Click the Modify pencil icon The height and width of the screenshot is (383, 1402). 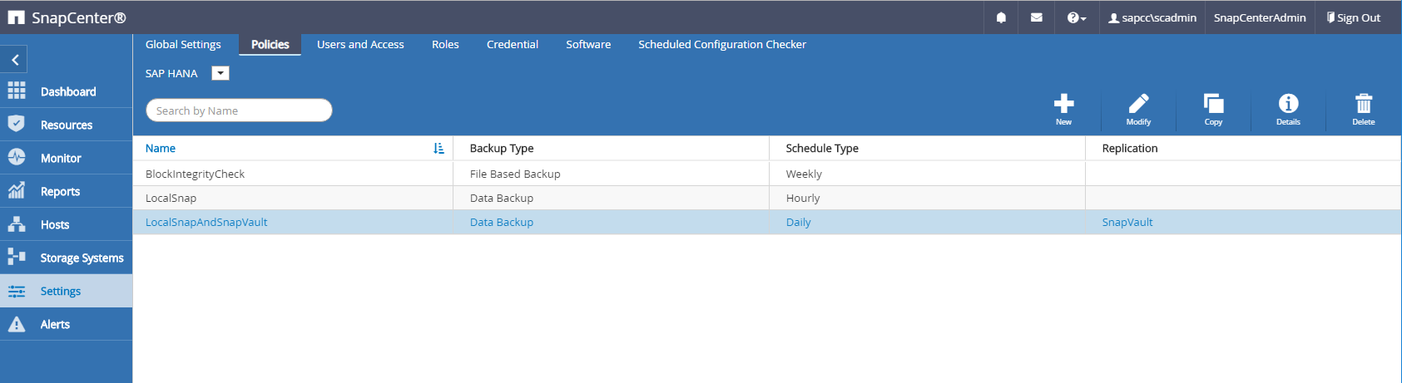tap(1138, 105)
